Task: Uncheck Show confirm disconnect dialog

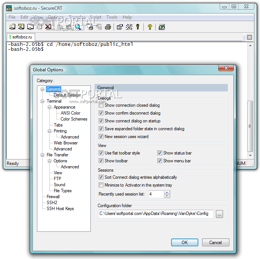Action: pos(101,113)
